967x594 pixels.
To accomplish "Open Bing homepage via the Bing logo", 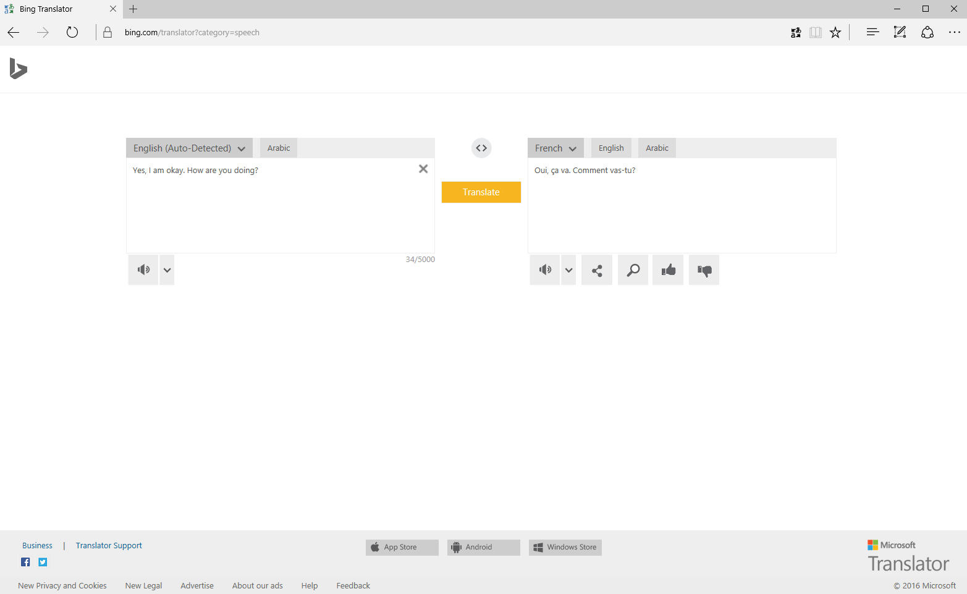I will 18,69.
